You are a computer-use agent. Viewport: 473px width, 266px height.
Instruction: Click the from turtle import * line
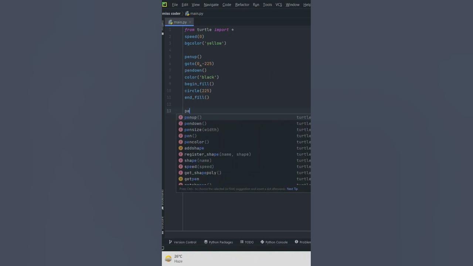(x=209, y=30)
